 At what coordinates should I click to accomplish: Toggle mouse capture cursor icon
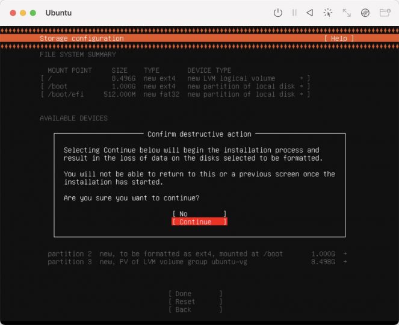328,13
